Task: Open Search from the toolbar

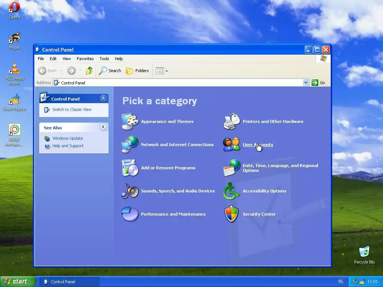Action: (110, 71)
